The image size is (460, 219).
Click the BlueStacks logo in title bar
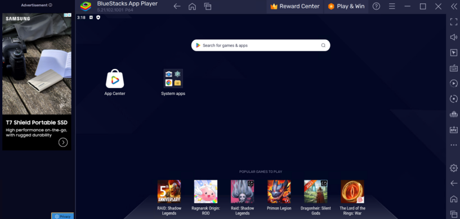pyautogui.click(x=86, y=6)
